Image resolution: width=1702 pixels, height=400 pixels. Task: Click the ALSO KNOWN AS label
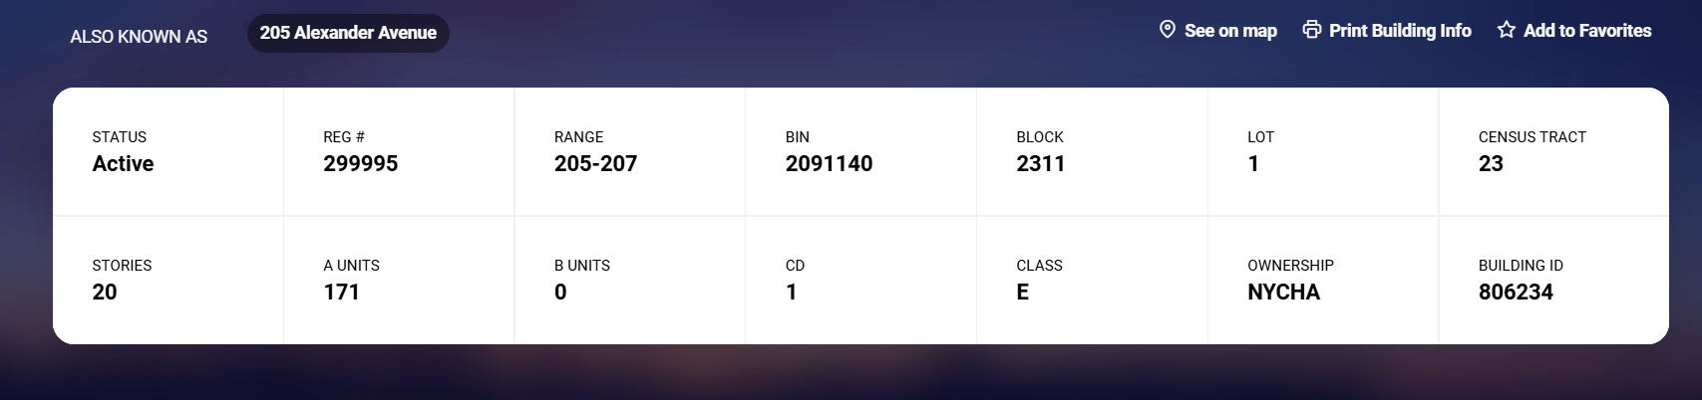pyautogui.click(x=139, y=37)
